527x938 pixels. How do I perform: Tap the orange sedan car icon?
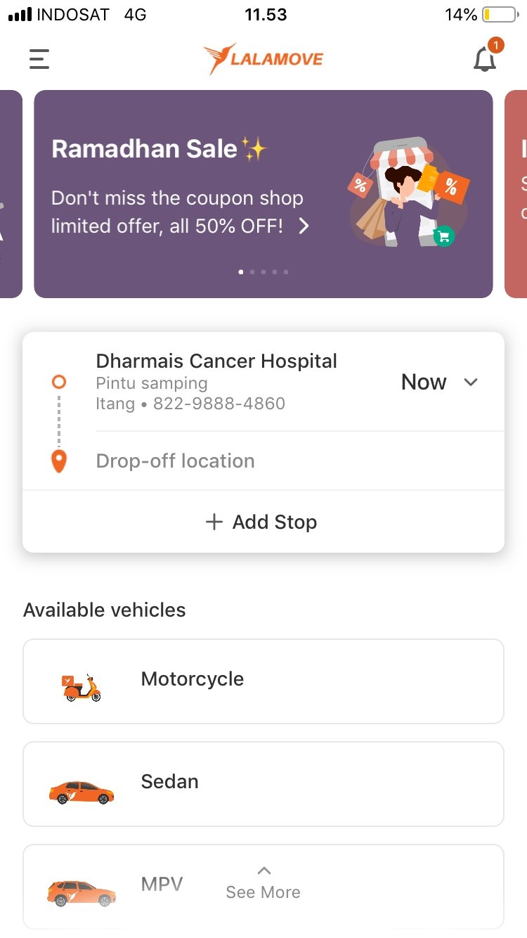[82, 792]
